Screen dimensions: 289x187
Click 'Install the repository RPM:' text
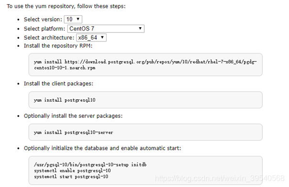click(x=58, y=46)
